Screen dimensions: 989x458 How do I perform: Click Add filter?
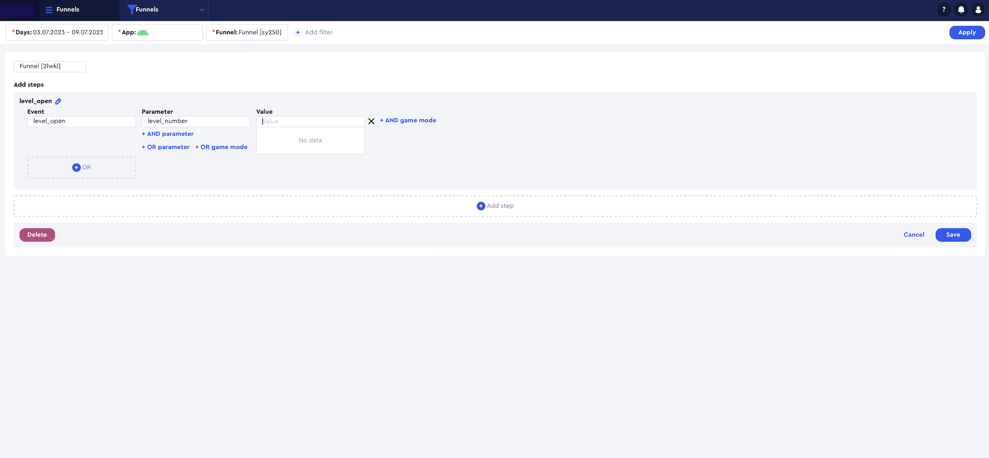[314, 32]
